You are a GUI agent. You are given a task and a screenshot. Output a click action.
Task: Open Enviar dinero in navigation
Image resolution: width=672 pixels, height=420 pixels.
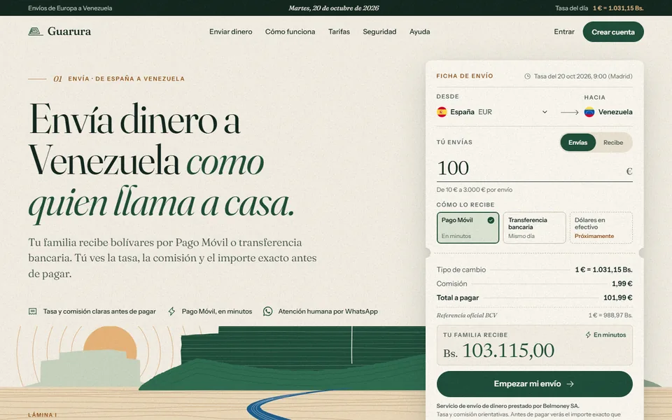230,31
